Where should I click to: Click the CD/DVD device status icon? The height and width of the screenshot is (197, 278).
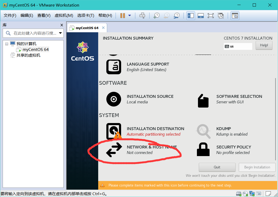(245, 194)
